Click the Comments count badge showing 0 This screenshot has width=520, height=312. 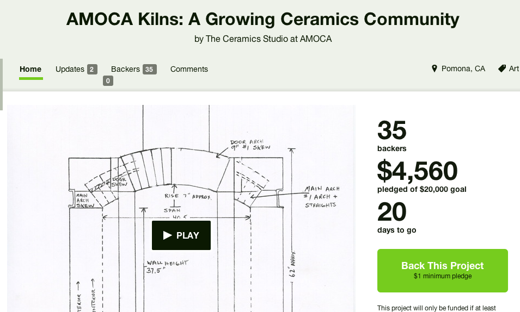pyautogui.click(x=108, y=81)
